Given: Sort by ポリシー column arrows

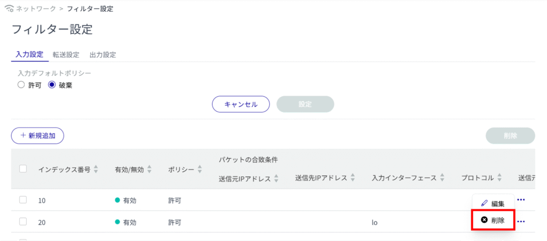Looking at the screenshot, I should pos(199,169).
